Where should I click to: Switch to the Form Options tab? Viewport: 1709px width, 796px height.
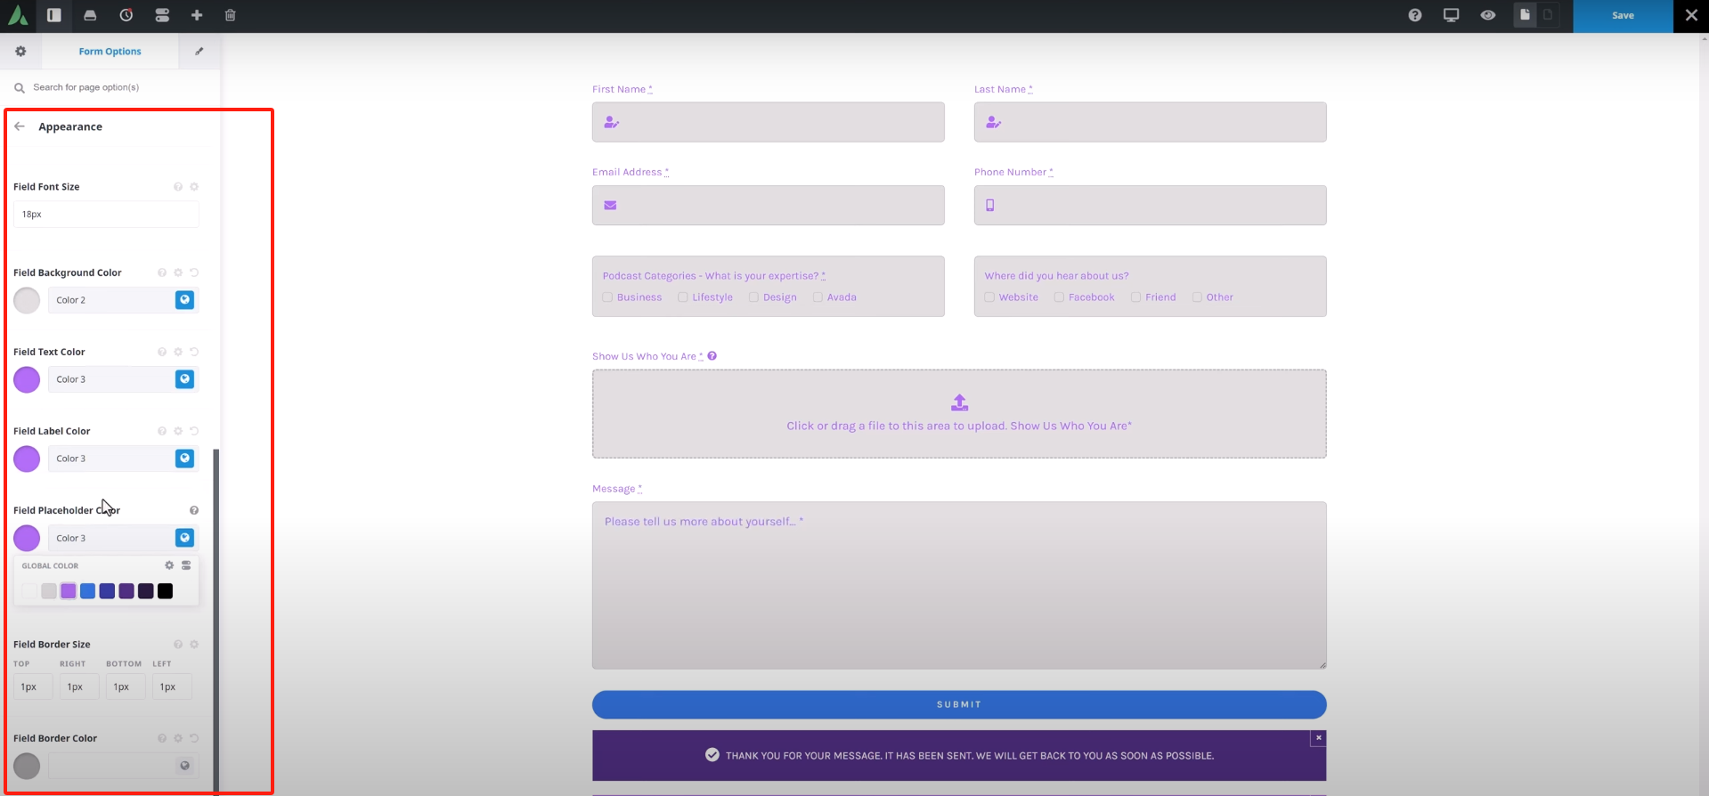110,52
